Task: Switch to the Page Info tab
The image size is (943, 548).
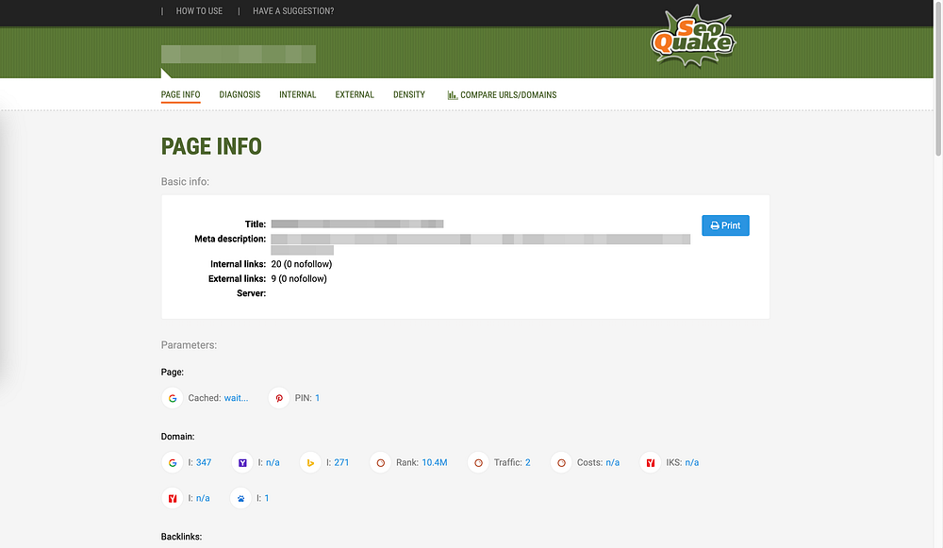Action: tap(180, 95)
